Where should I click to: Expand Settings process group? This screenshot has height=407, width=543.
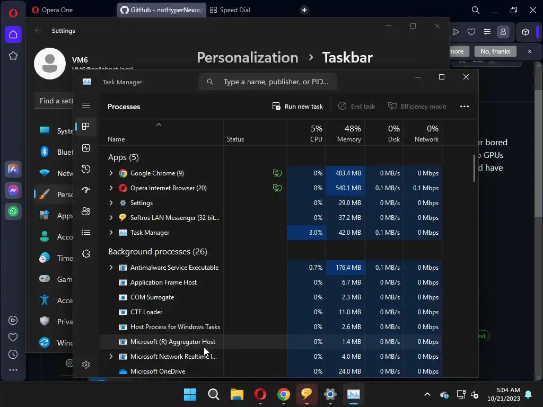tap(111, 203)
